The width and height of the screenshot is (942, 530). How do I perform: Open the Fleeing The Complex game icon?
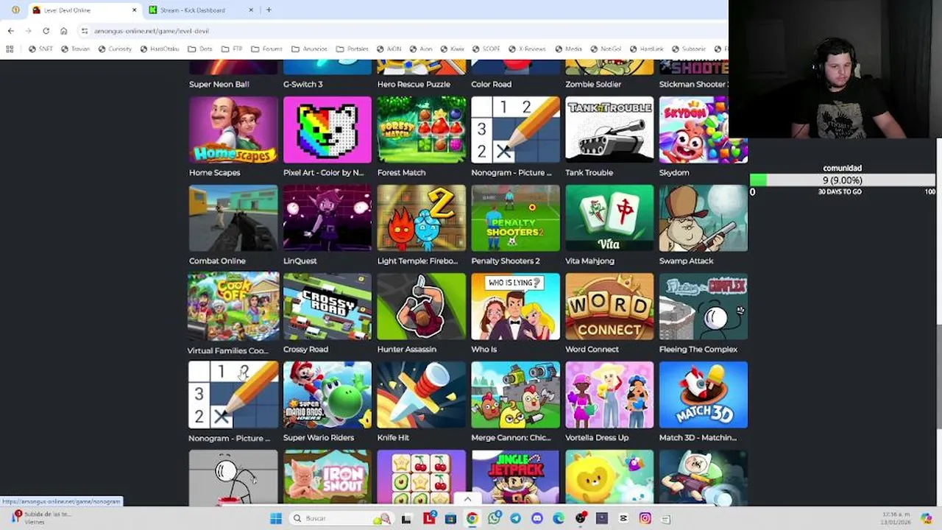pyautogui.click(x=704, y=306)
